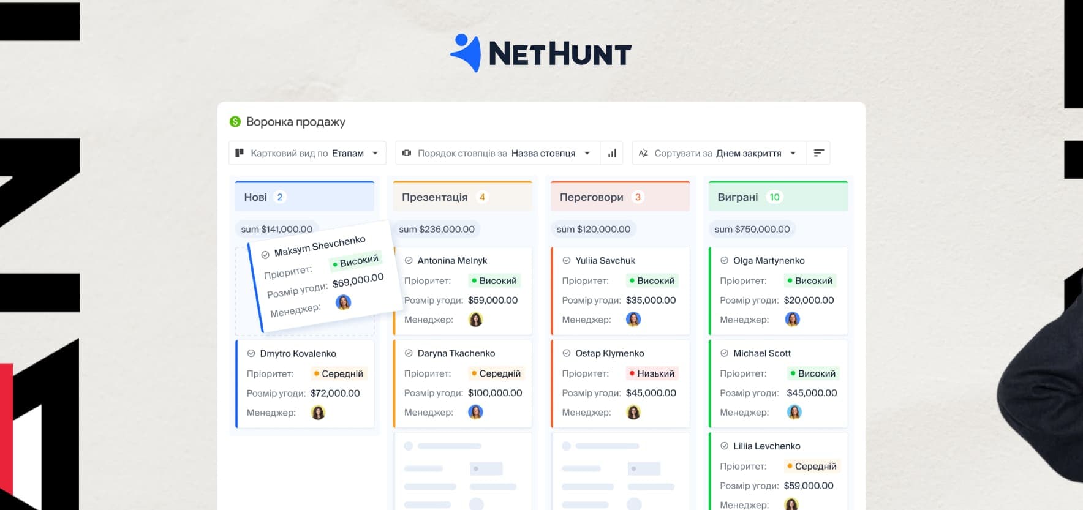The image size is (1083, 510).
Task: Open the bar chart statistics icon
Action: pos(612,153)
